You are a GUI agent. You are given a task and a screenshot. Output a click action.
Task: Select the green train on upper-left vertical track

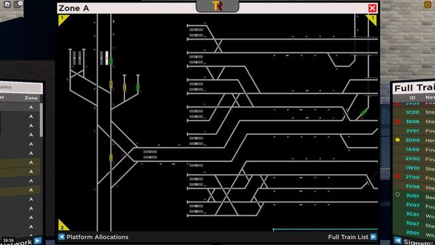click(111, 61)
